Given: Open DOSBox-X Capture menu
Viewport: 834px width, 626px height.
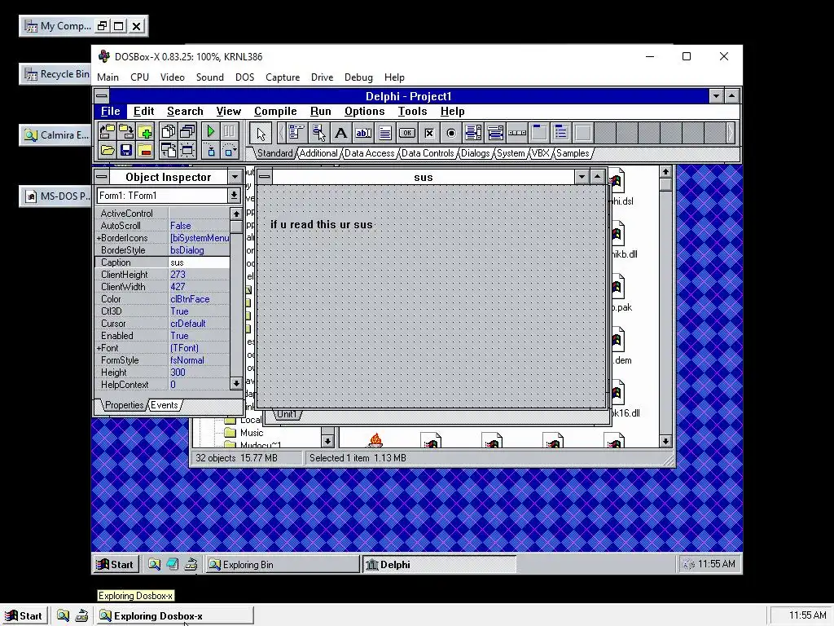Looking at the screenshot, I should (283, 77).
